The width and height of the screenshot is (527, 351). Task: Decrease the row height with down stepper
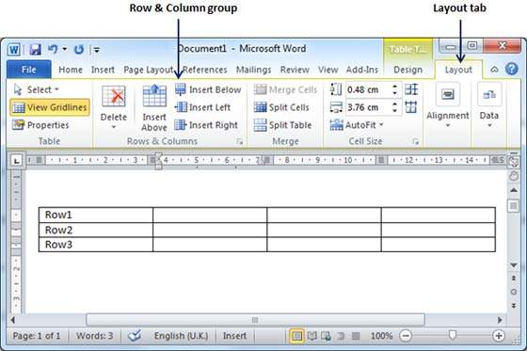pos(394,93)
